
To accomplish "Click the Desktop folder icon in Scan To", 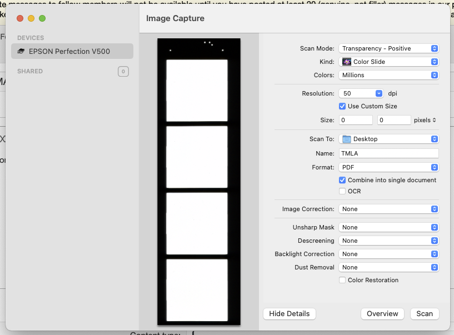I will 347,139.
